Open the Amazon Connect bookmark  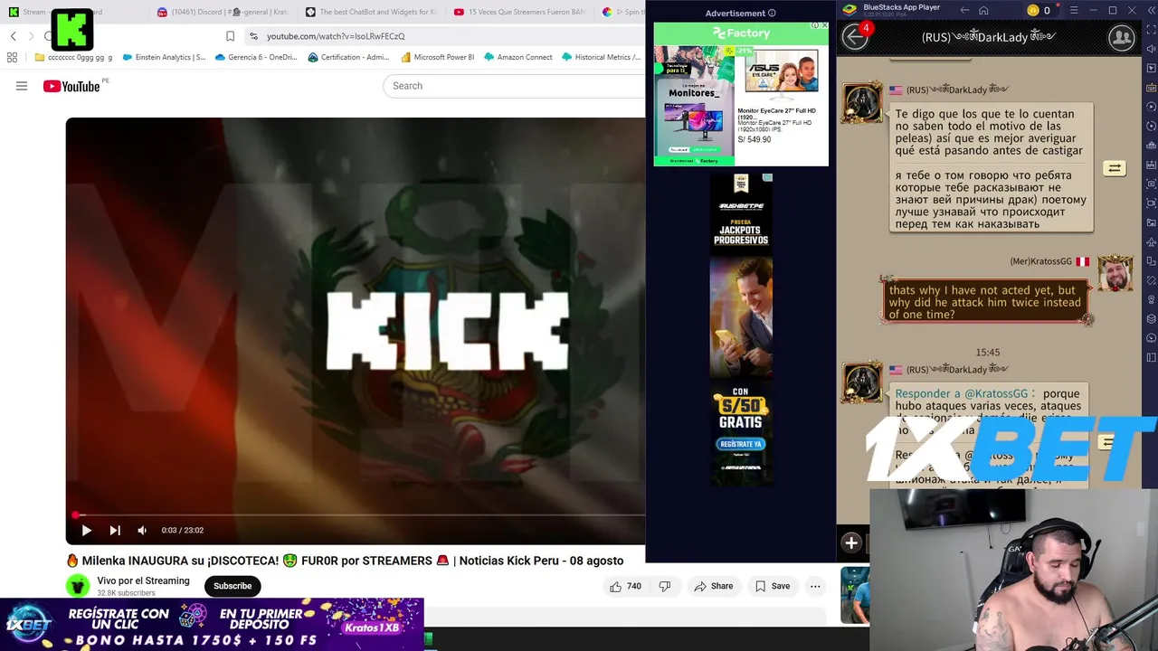coord(517,57)
